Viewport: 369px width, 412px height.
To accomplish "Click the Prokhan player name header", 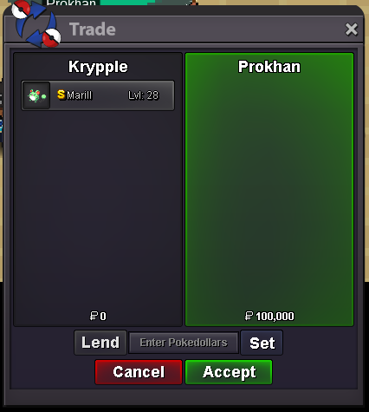I will (269, 67).
